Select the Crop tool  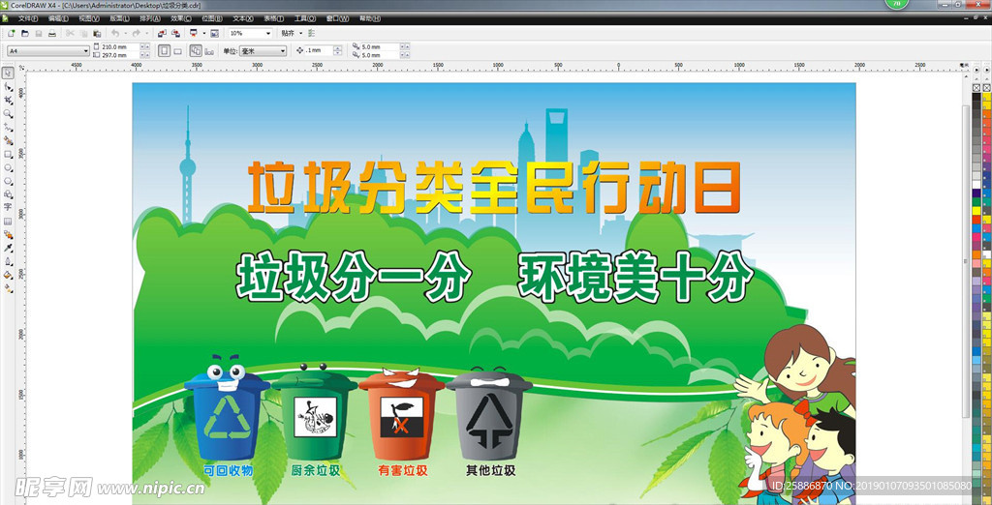pyautogui.click(x=8, y=100)
